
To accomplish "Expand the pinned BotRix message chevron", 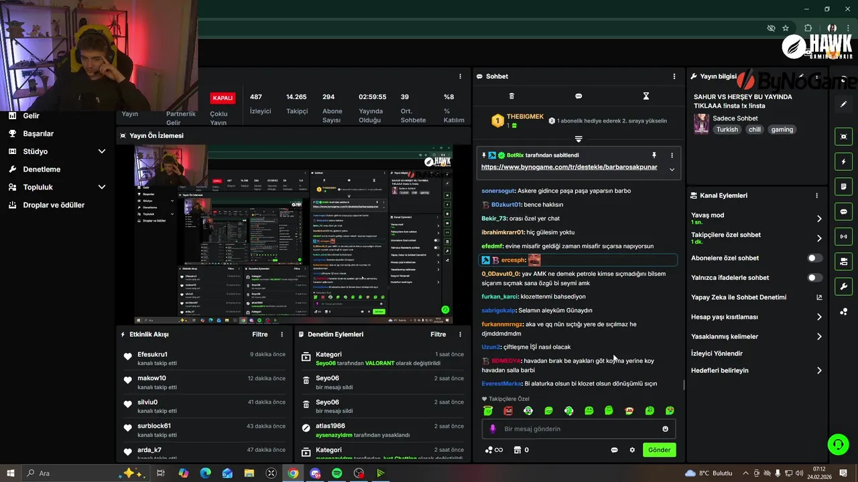I will (x=672, y=169).
